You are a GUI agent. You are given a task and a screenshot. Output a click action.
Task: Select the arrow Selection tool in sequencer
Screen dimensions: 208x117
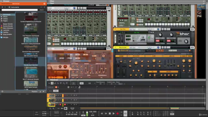[x=49, y=83]
